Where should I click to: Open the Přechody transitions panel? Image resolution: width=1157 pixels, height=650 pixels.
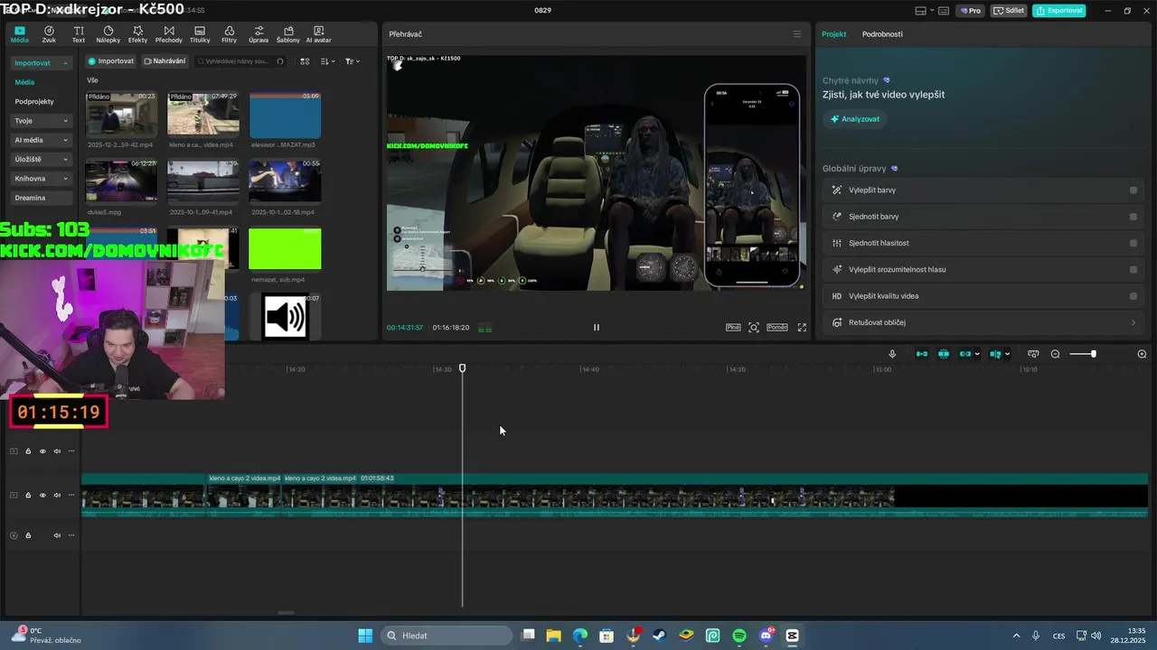click(169, 34)
